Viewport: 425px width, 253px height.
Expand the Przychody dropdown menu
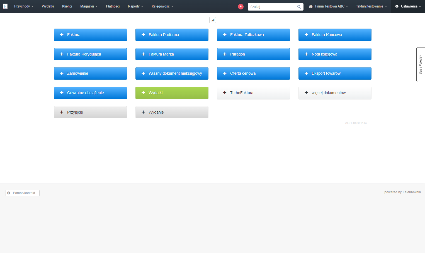tap(24, 6)
